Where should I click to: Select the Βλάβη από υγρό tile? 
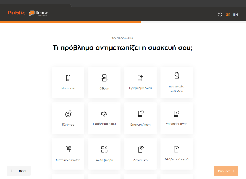click(x=177, y=154)
